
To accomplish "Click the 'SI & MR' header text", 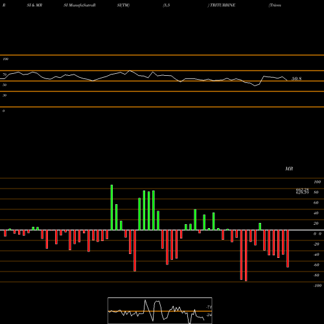I will (34, 5).
